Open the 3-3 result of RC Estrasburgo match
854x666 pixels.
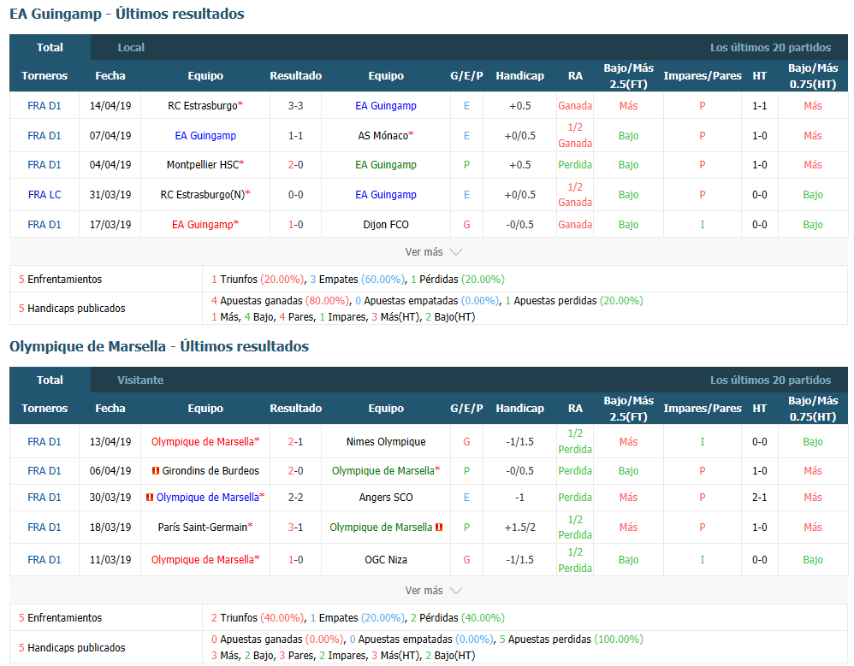pos(296,105)
